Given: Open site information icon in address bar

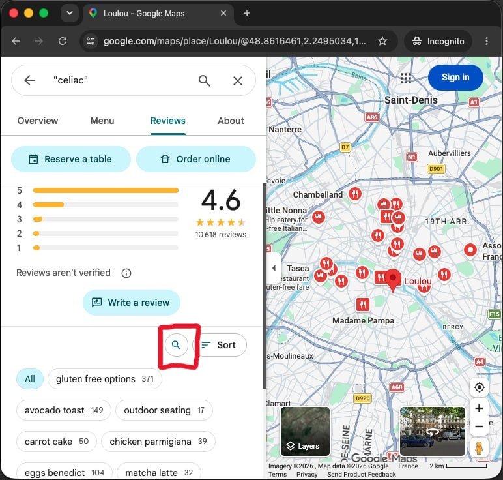Looking at the screenshot, I should coord(91,41).
